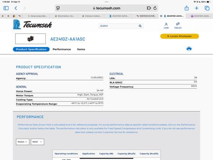Viewport: 213px width, 160px height.
Task: Go forward to next page
Action: [24, 8]
